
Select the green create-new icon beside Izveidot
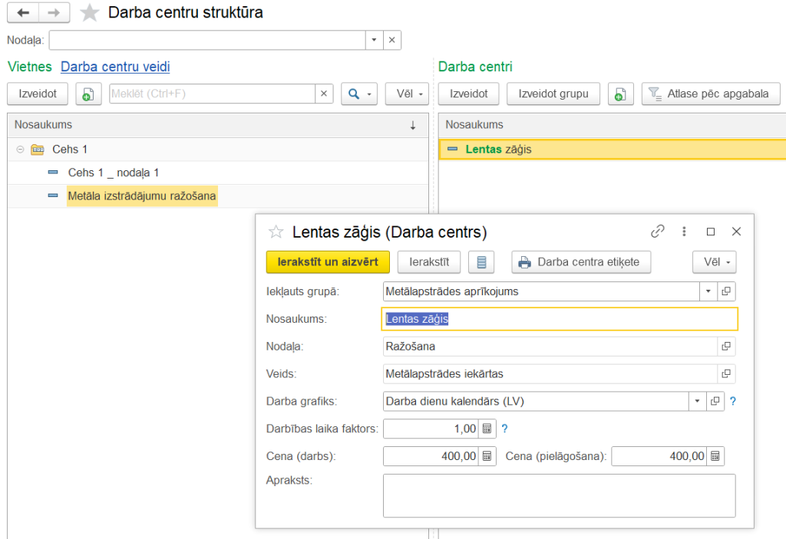click(87, 94)
